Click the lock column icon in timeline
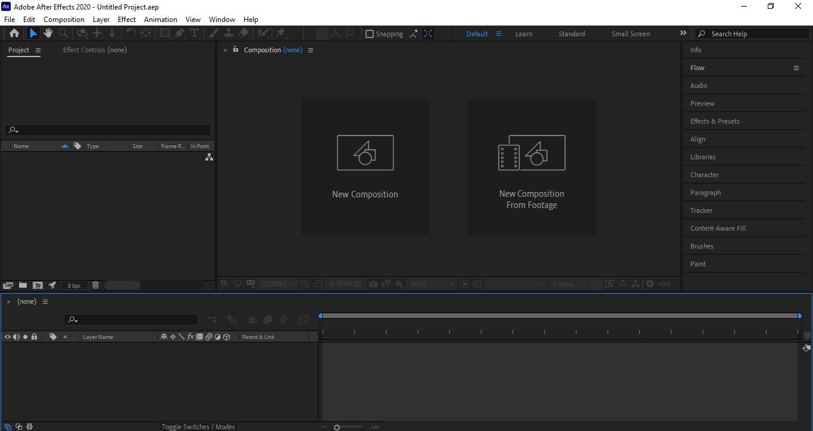The height and width of the screenshot is (431, 813). point(34,337)
